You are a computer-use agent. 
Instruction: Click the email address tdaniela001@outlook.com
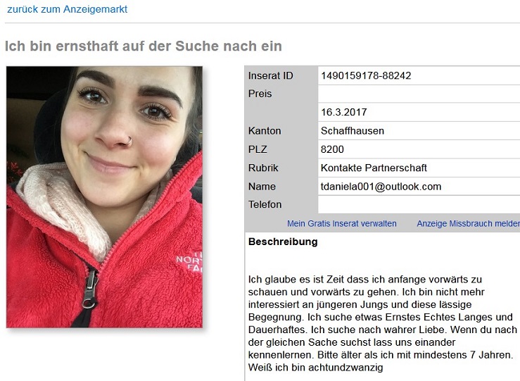tap(381, 187)
